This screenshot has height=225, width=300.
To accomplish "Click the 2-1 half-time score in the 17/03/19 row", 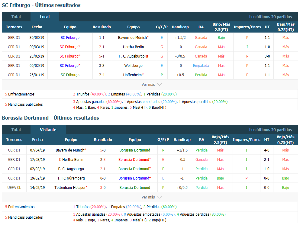I will (267, 160).
